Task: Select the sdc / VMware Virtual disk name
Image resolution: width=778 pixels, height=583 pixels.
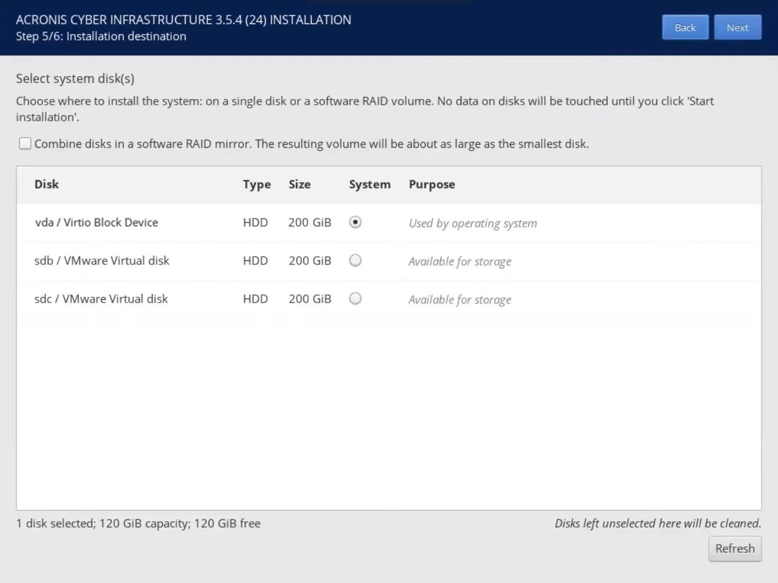Action: (x=101, y=299)
